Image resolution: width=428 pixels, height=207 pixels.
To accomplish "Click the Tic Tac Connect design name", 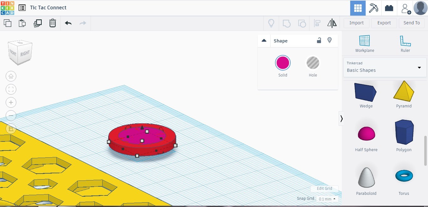I will [x=48, y=8].
